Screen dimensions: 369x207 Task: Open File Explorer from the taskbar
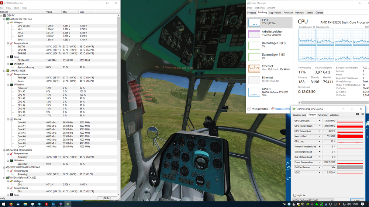pyautogui.click(x=25, y=204)
